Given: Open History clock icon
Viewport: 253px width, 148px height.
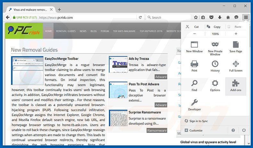Looking at the screenshot, I should pyautogui.click(x=215, y=64).
